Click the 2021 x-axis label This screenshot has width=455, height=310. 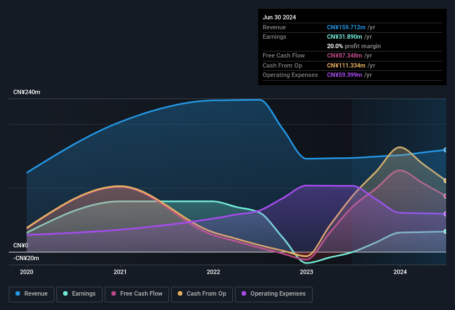[x=120, y=272]
